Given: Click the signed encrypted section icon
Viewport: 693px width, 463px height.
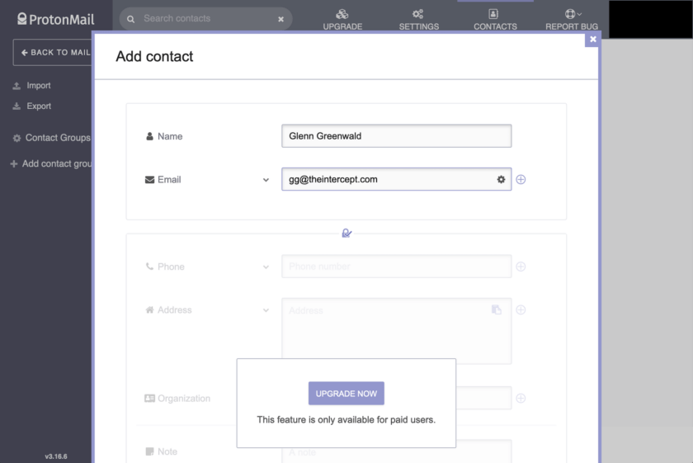Looking at the screenshot, I should click(346, 233).
